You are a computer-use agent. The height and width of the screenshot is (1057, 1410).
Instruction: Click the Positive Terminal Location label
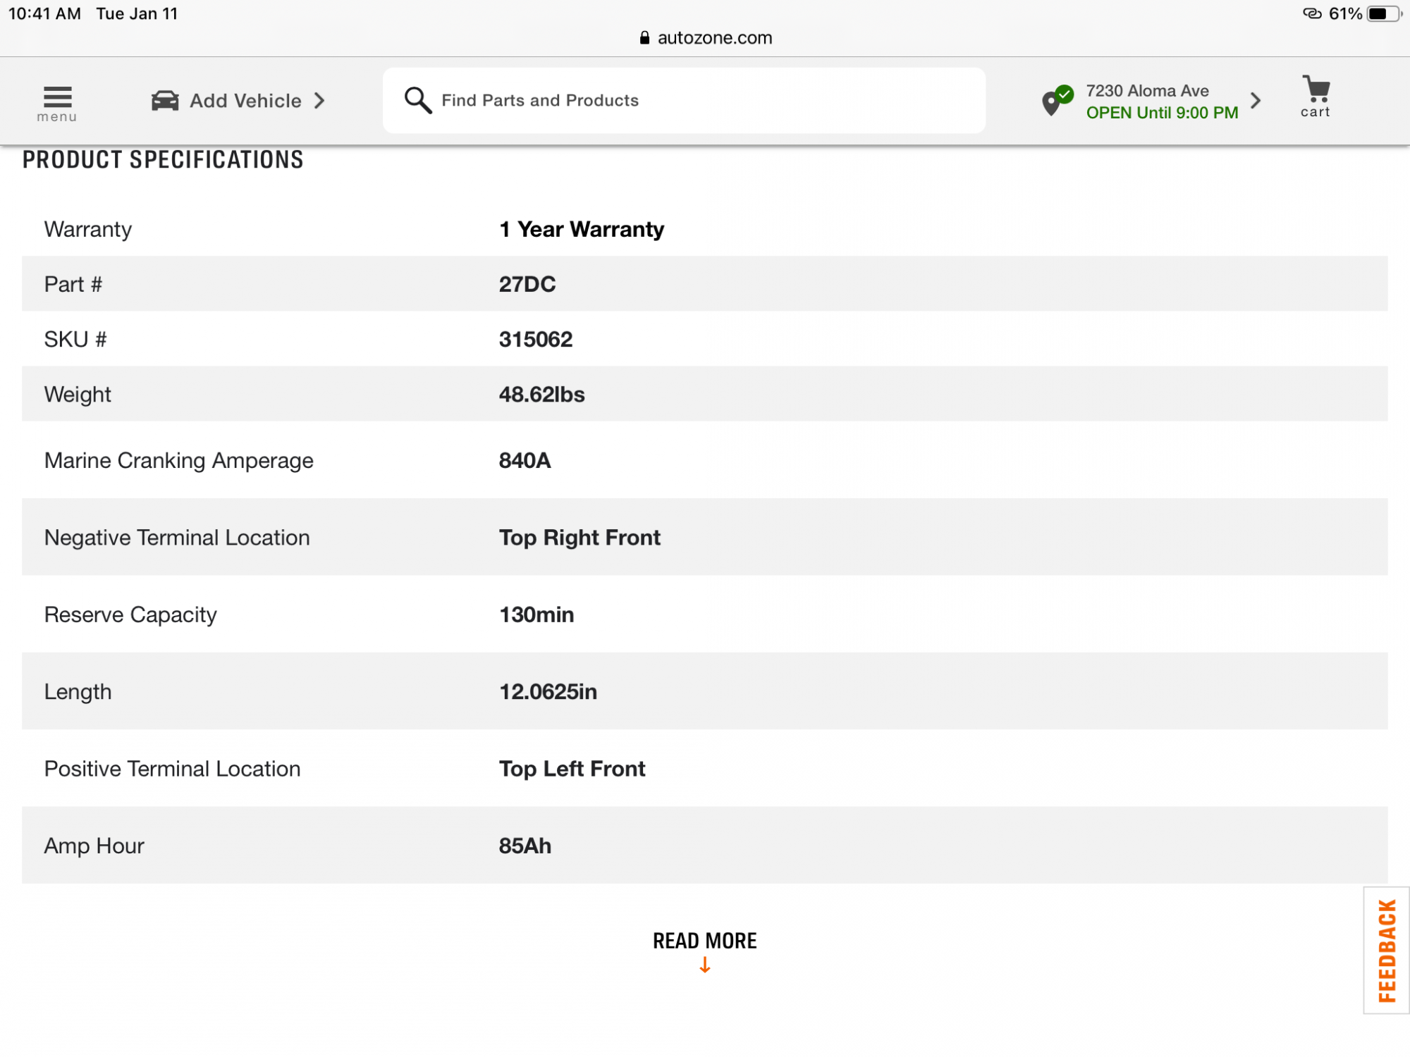[172, 769]
